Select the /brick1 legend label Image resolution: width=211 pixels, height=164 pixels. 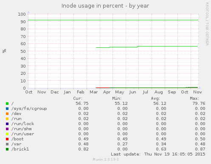[x=20, y=149]
